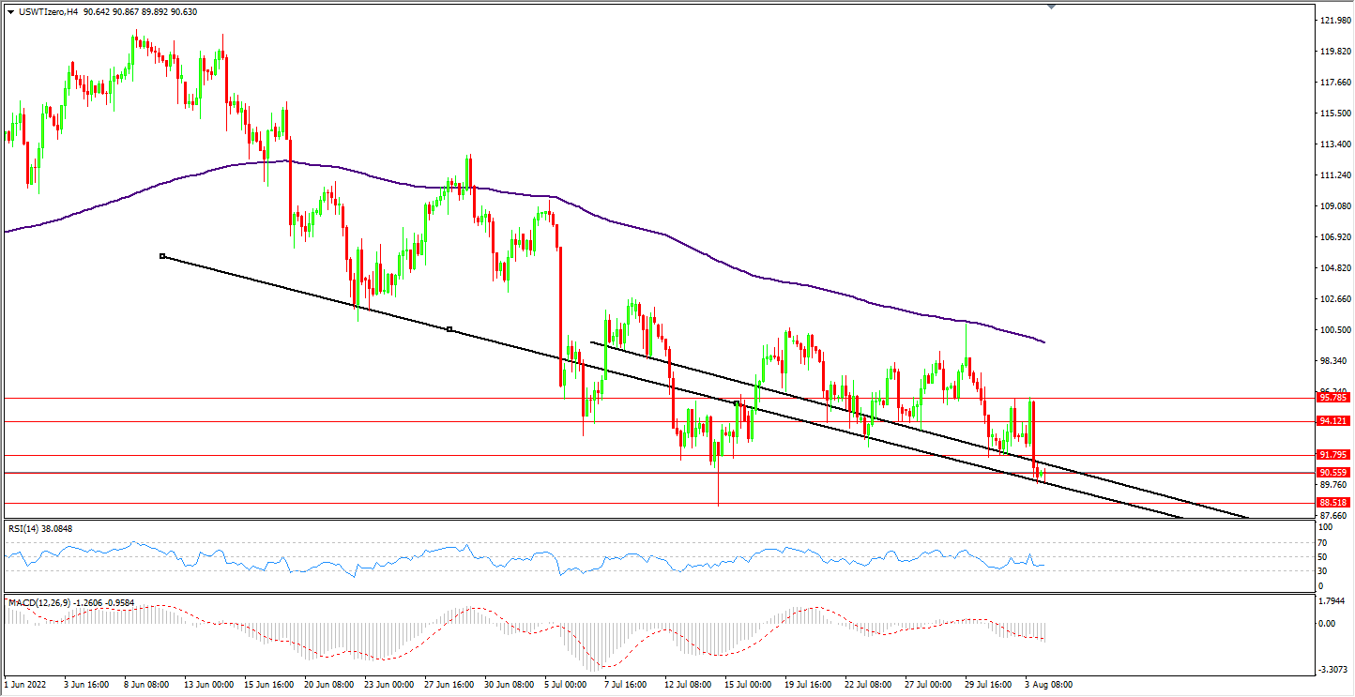The image size is (1355, 697).
Task: Click the 119.820 price axis value
Action: point(1334,52)
